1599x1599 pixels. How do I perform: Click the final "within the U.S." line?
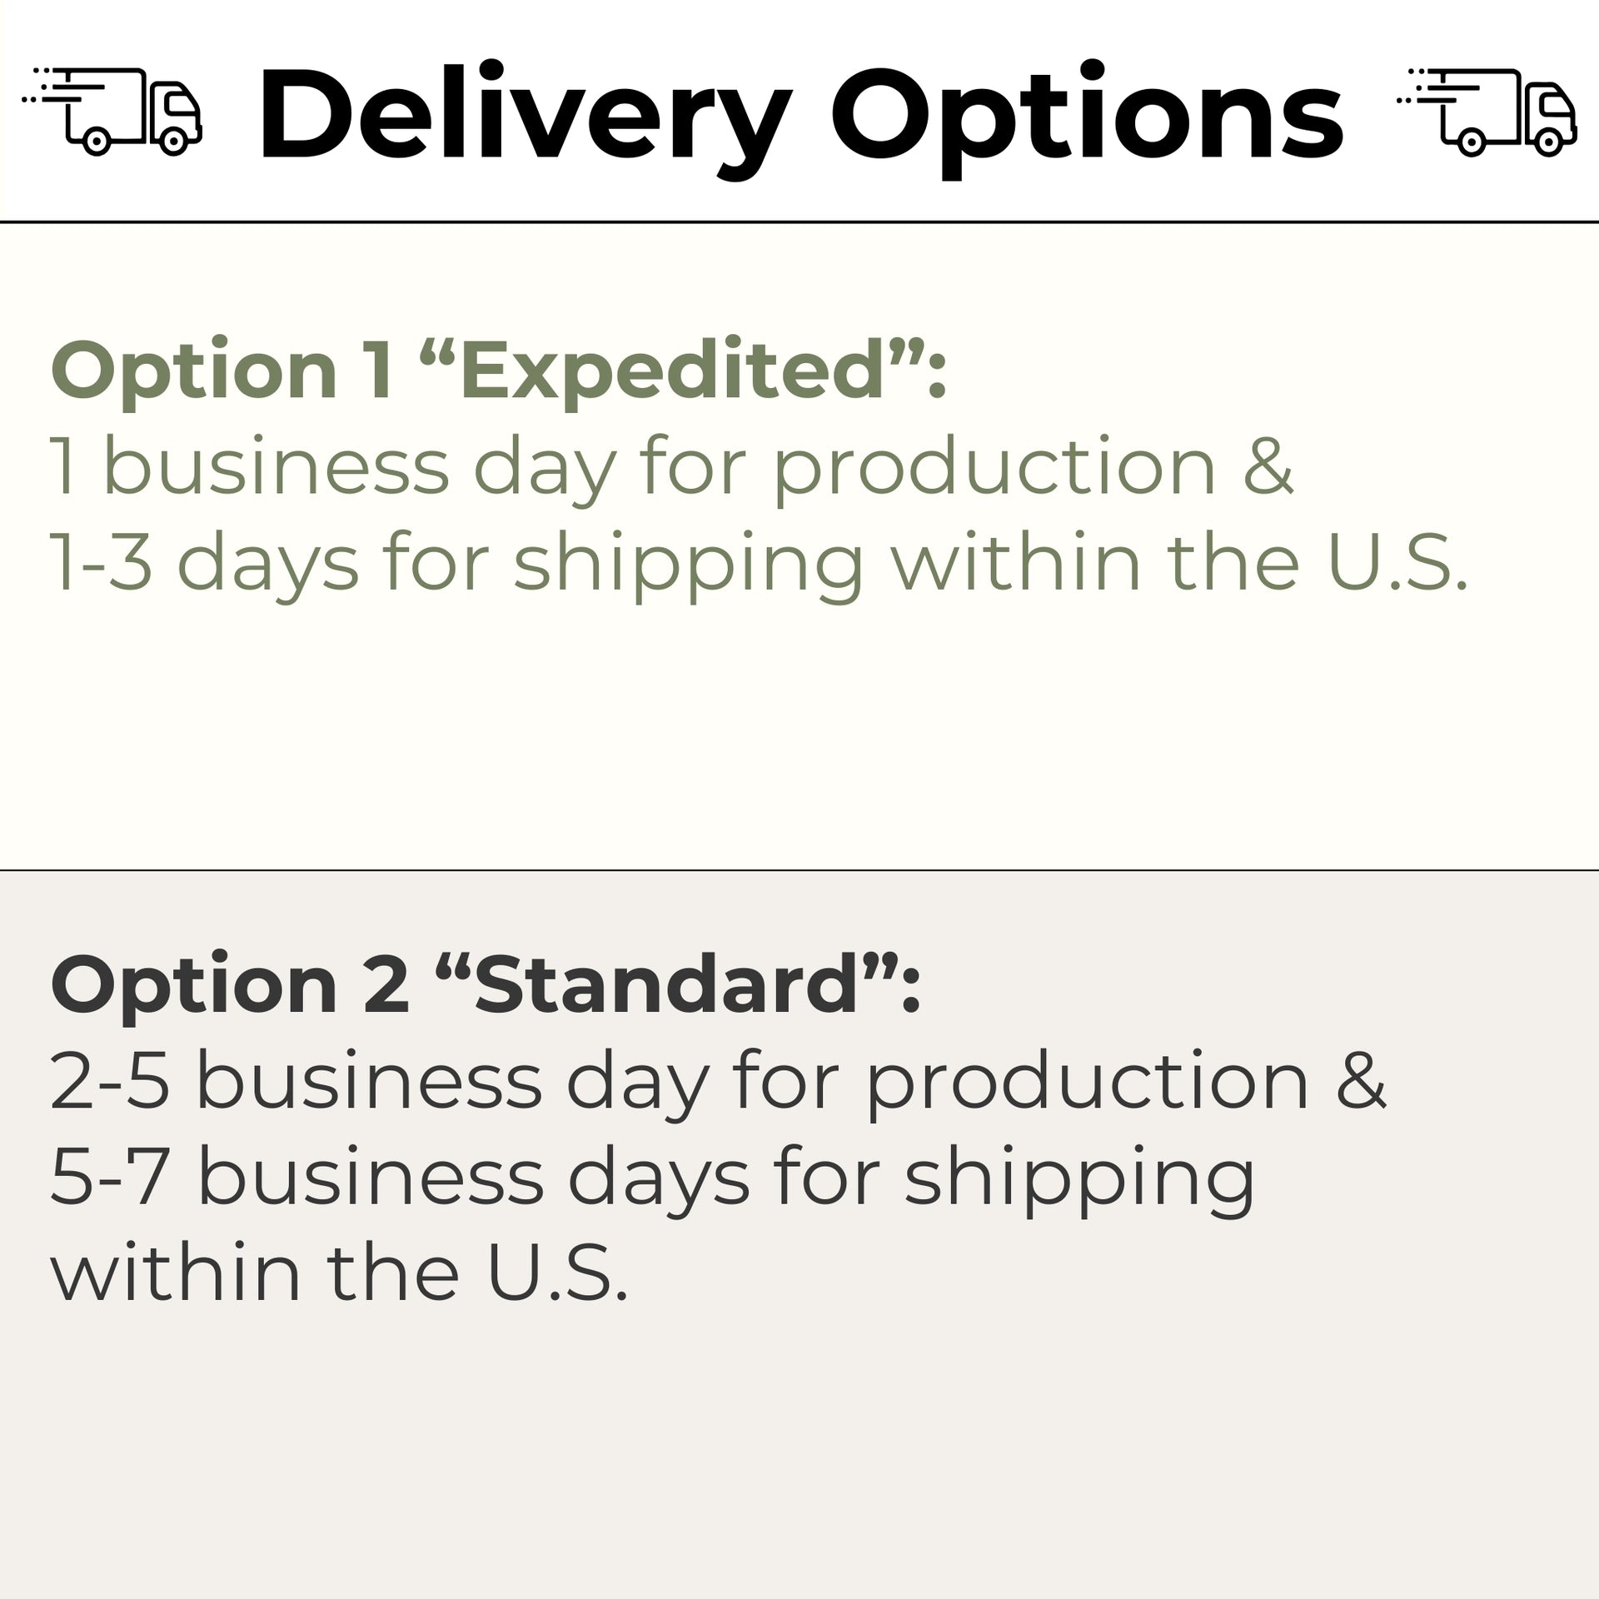coord(338,1273)
